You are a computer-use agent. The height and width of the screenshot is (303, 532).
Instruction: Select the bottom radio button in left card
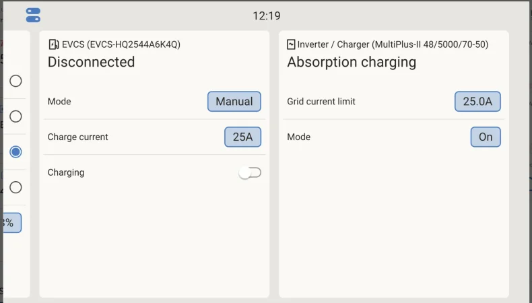(x=15, y=187)
